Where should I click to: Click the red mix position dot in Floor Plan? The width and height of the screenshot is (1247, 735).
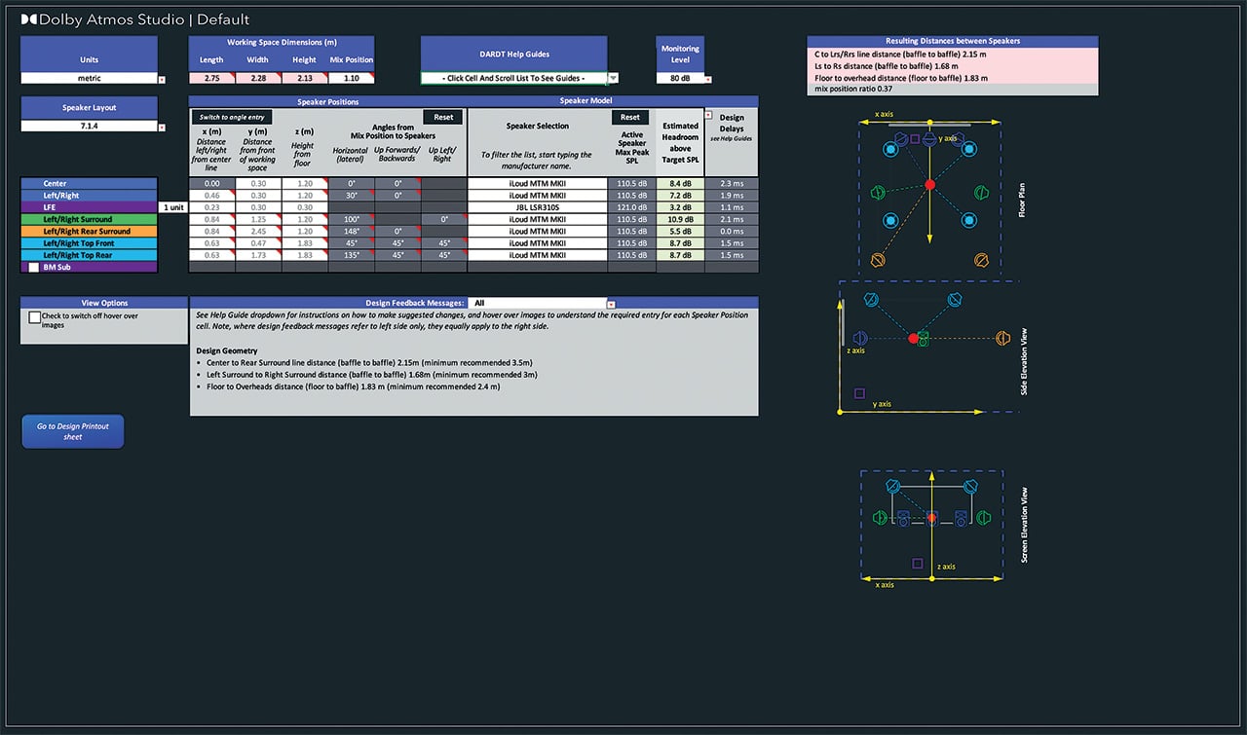click(x=930, y=184)
